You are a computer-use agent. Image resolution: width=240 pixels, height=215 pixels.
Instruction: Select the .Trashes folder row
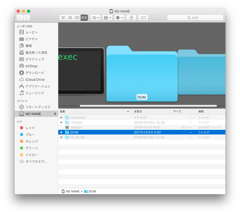pyautogui.click(x=142, y=122)
